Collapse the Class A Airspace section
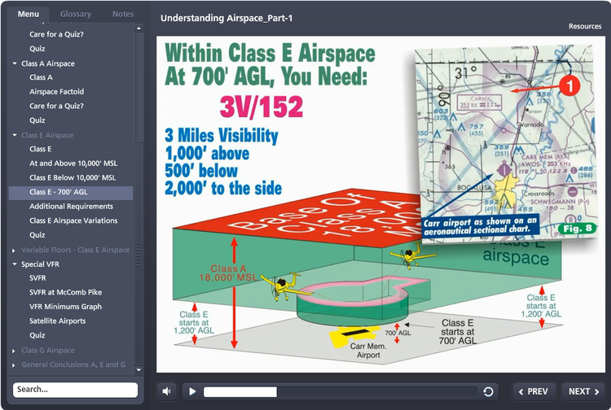This screenshot has width=611, height=410. pos(15,63)
